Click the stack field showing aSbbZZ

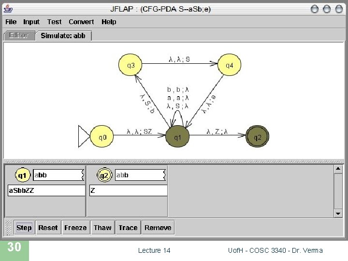point(46,190)
